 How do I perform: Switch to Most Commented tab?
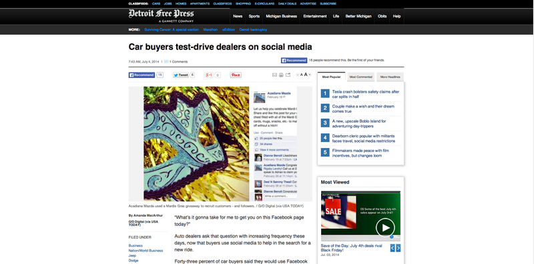(x=360, y=77)
